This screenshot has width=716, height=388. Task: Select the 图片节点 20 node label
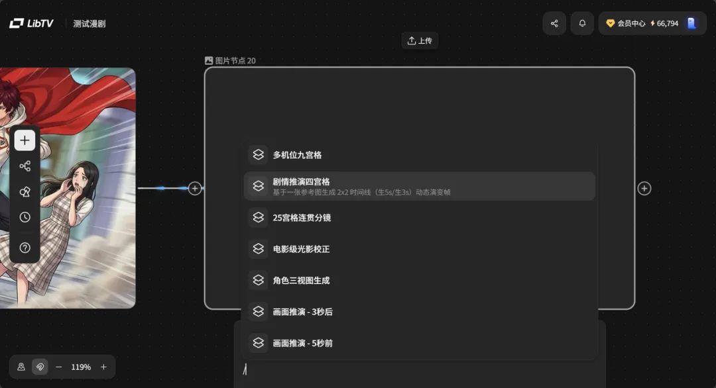pyautogui.click(x=231, y=61)
